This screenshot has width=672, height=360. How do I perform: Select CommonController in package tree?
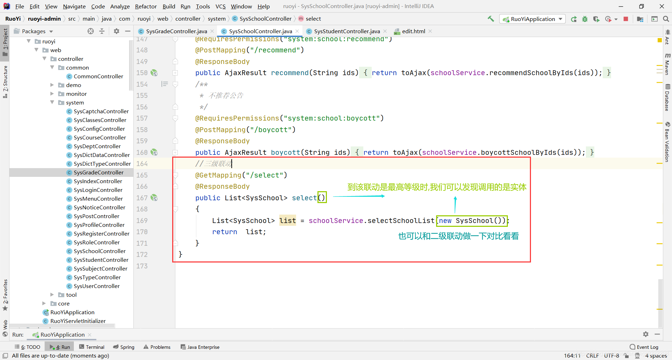click(x=98, y=76)
